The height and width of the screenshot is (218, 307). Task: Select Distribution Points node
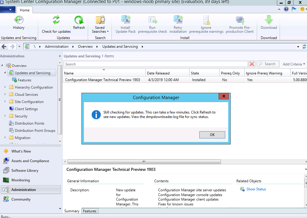click(29, 123)
